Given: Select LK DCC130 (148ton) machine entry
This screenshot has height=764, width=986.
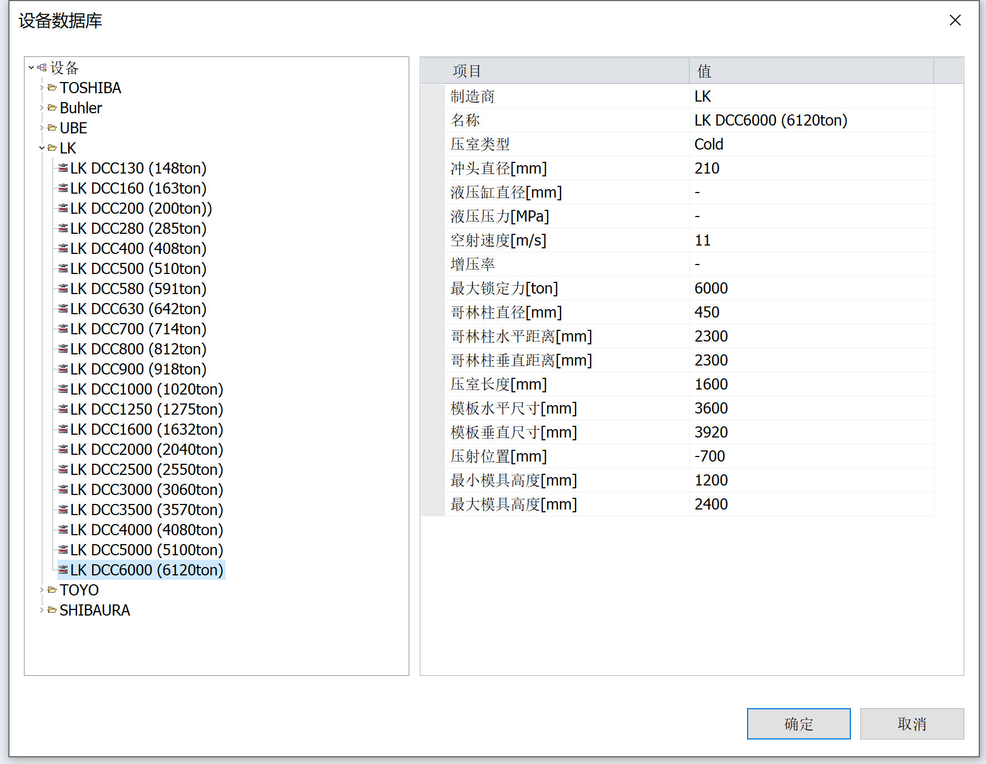Looking at the screenshot, I should 138,168.
